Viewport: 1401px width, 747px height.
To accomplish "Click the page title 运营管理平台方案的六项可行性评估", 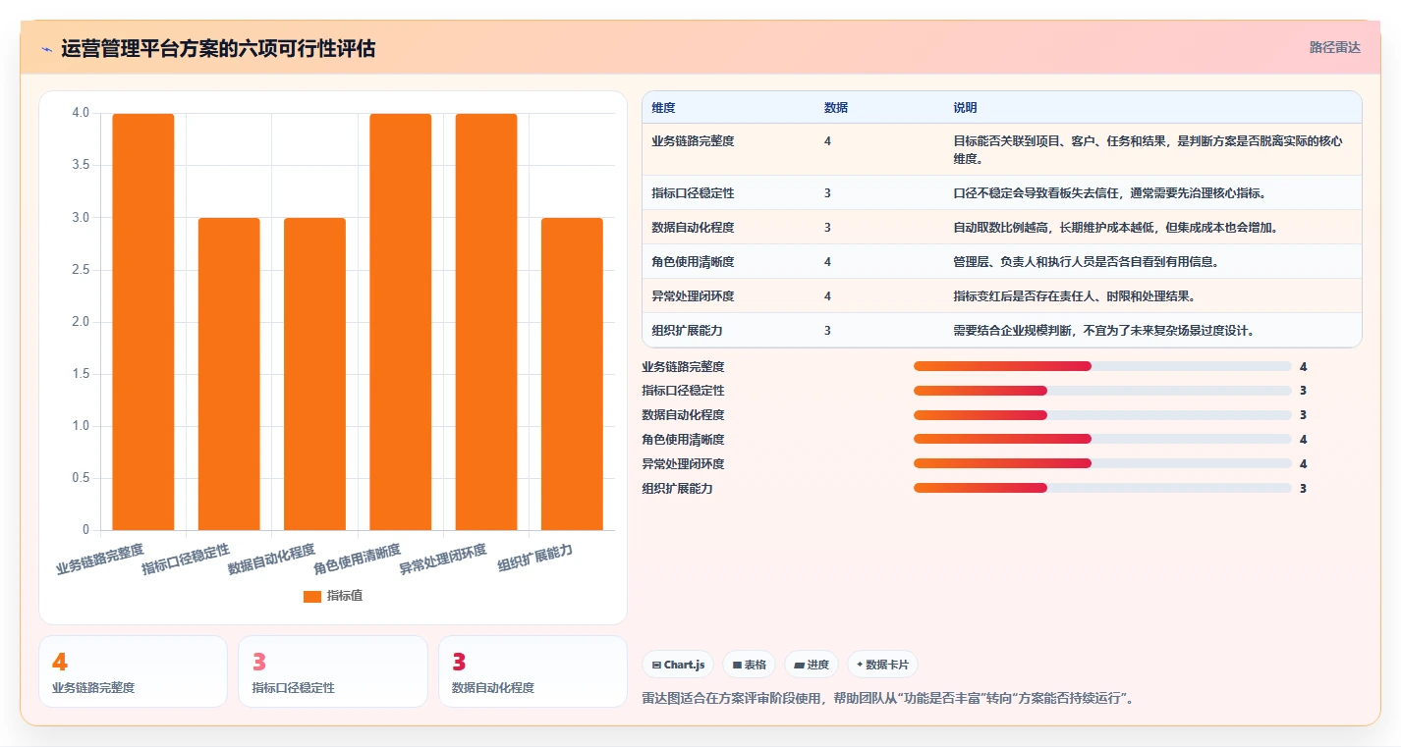I will (218, 48).
